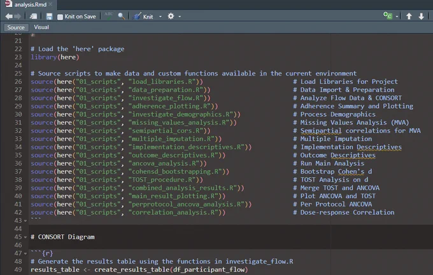Screen dimensions: 433x275
Task: Click the "implementation_descriptives.R" source line
Action: pos(141,147)
